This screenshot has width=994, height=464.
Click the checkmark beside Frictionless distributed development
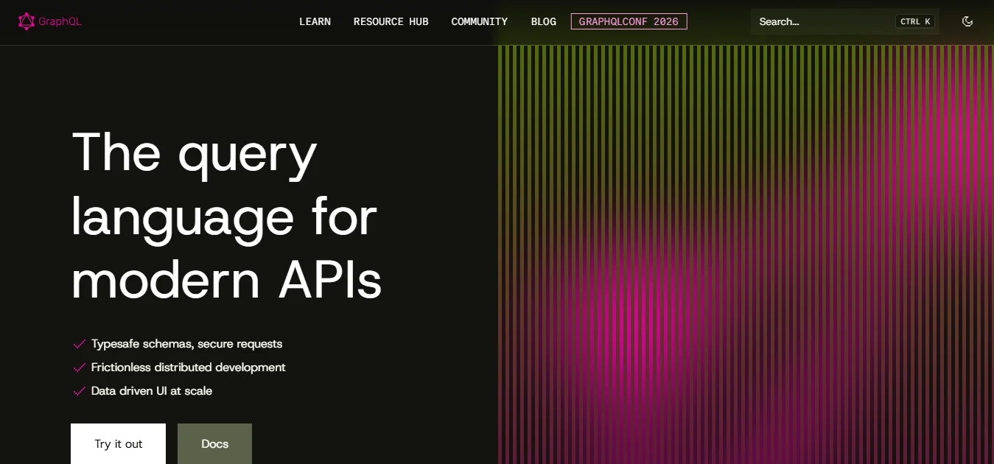point(79,368)
